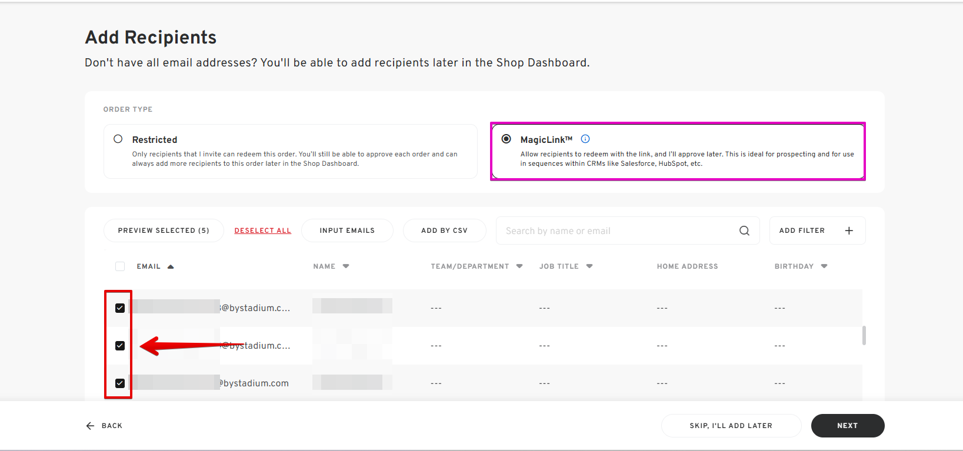This screenshot has height=451, width=963.
Task: Uncheck the bystadium.com third row checkbox
Action: pyautogui.click(x=120, y=383)
